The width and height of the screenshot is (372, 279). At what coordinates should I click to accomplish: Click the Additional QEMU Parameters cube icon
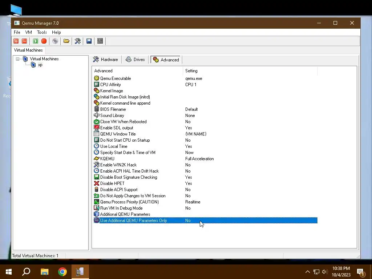click(x=97, y=214)
